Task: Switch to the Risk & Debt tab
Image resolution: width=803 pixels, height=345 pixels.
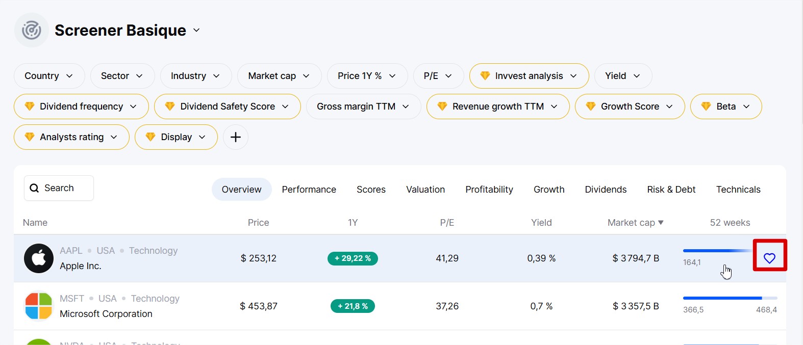Action: pos(671,190)
